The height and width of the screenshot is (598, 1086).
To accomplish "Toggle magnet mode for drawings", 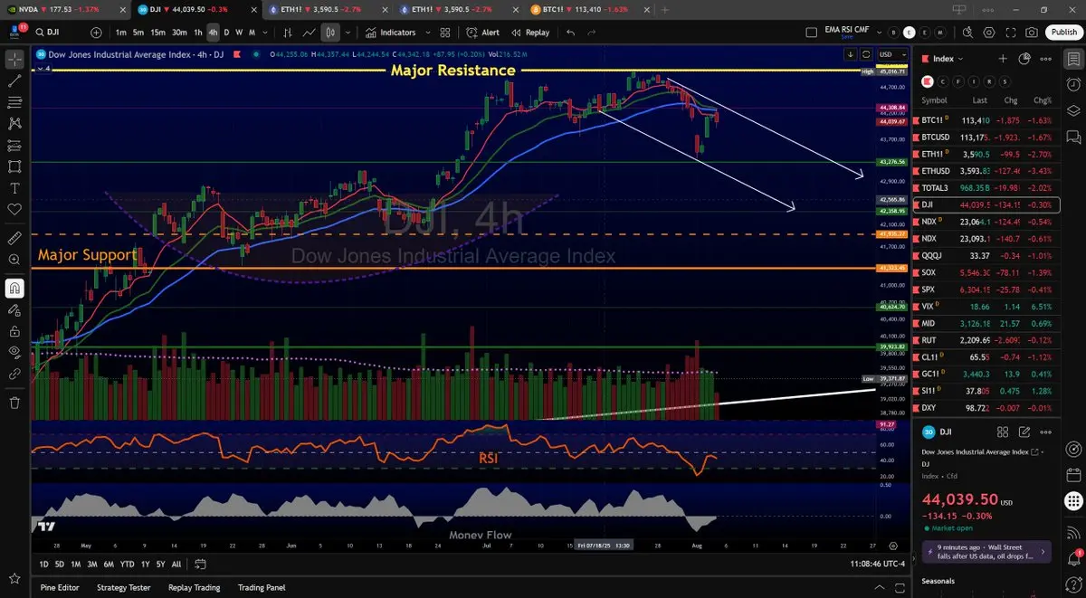I will tap(14, 289).
